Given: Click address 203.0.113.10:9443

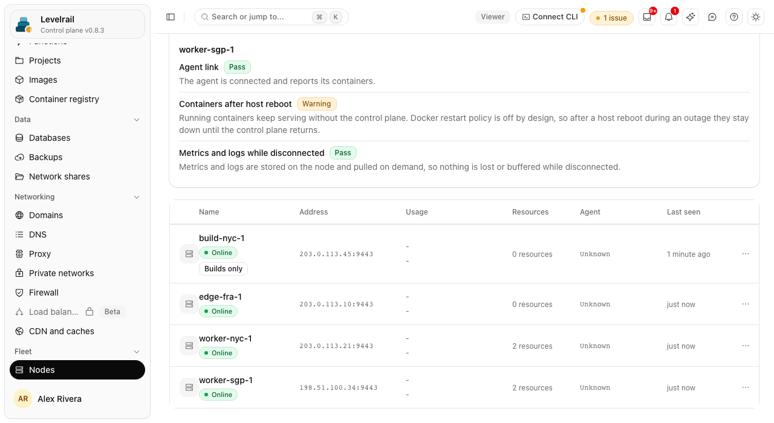Looking at the screenshot, I should (x=336, y=305).
